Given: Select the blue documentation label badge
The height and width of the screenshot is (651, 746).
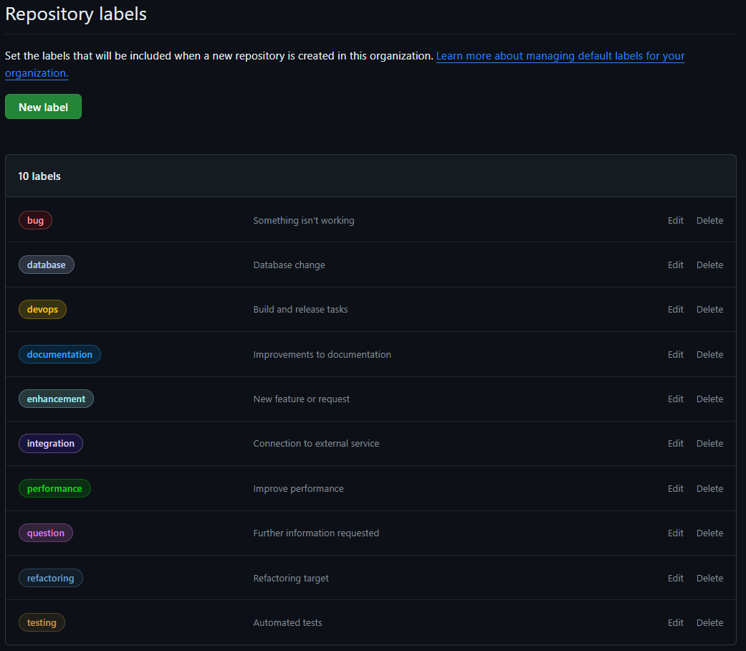Looking at the screenshot, I should 59,354.
